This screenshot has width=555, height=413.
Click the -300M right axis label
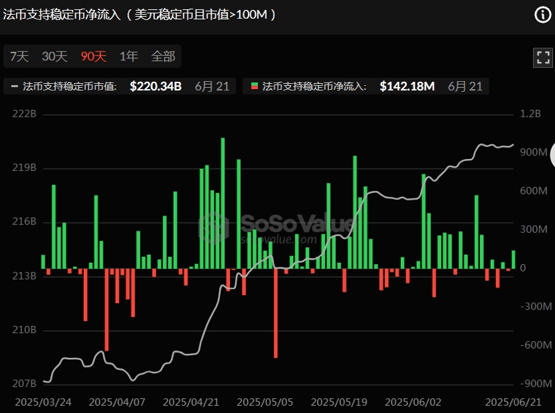[x=536, y=306]
